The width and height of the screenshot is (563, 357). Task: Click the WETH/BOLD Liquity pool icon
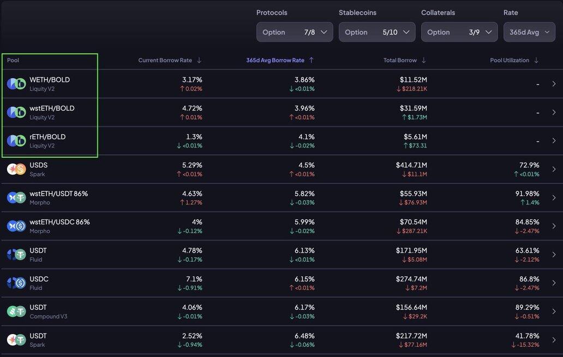pos(16,84)
